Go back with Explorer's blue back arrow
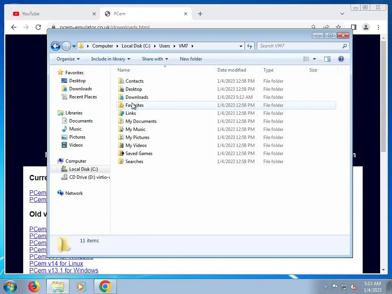Screen dimensions: 392x294 click(x=56, y=46)
